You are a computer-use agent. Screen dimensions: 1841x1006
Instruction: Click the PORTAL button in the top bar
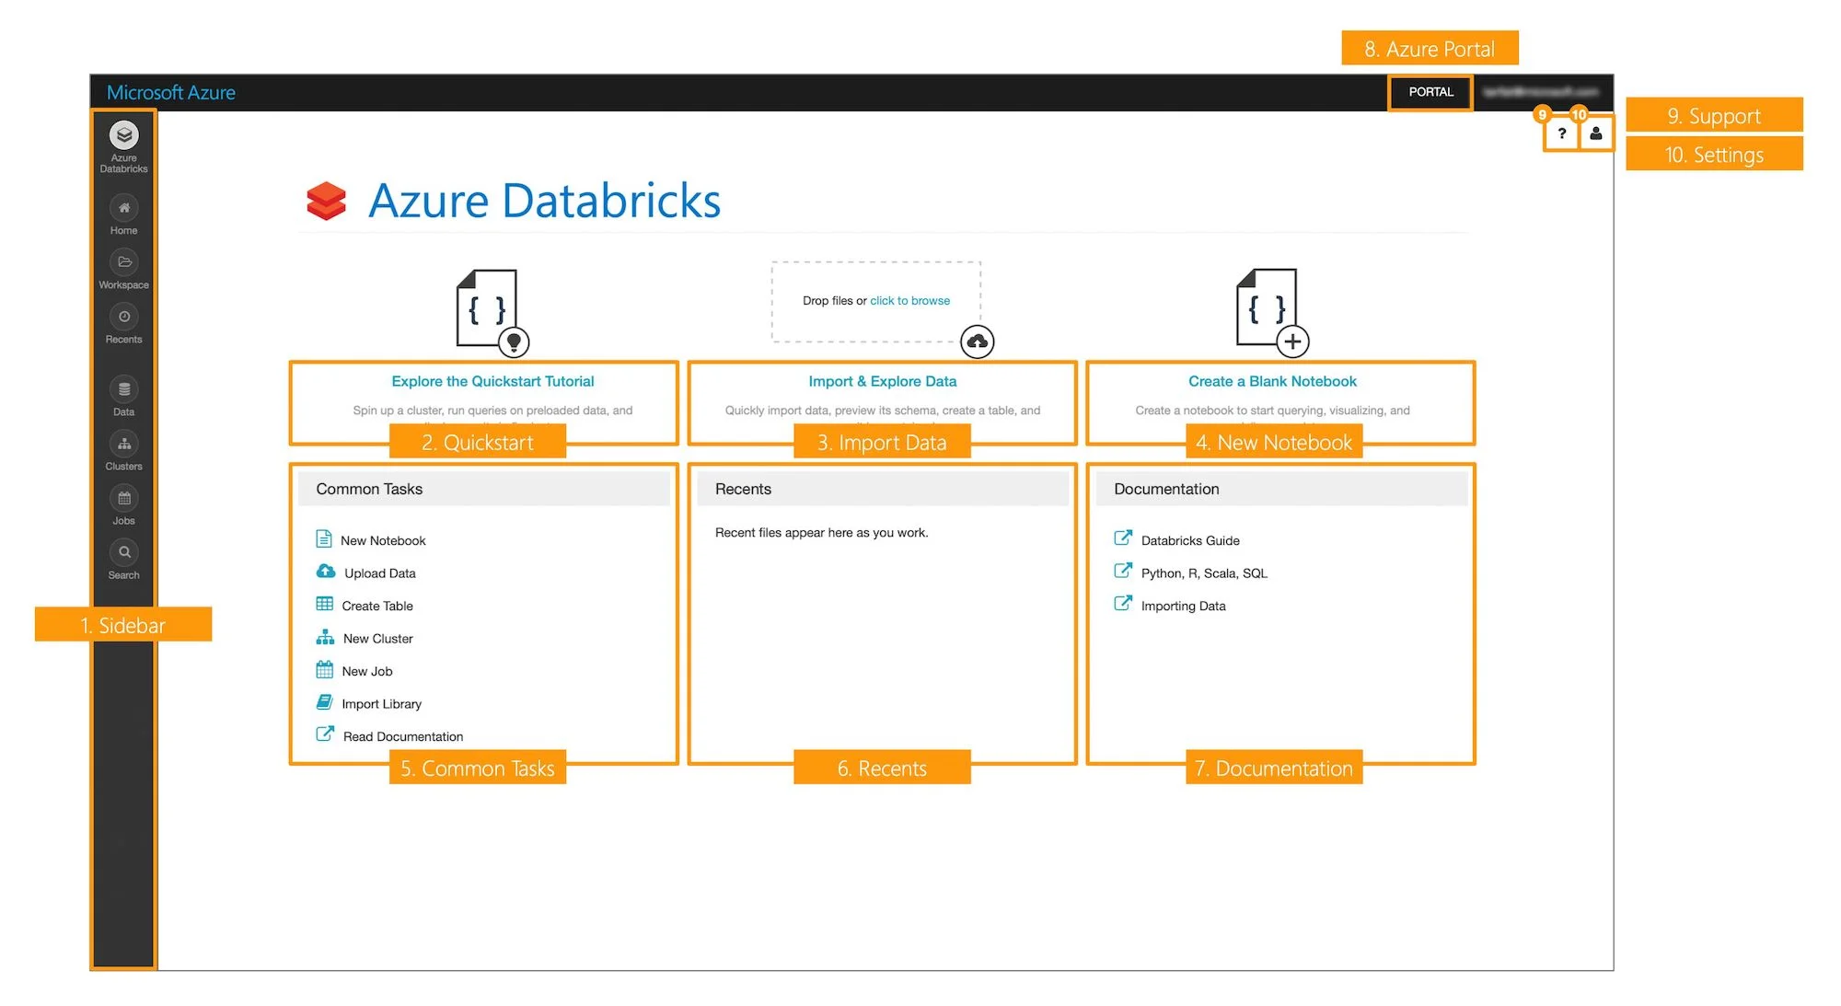click(1430, 92)
